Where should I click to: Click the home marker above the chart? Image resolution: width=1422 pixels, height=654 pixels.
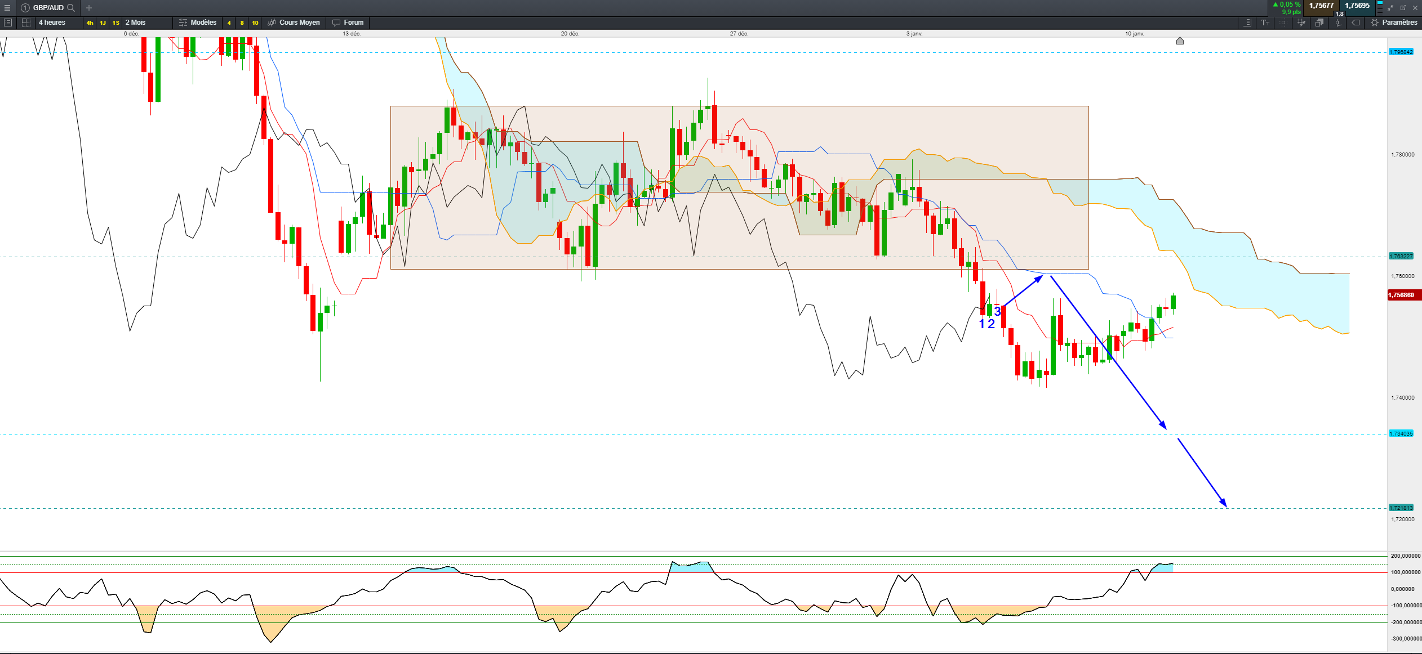point(1180,41)
